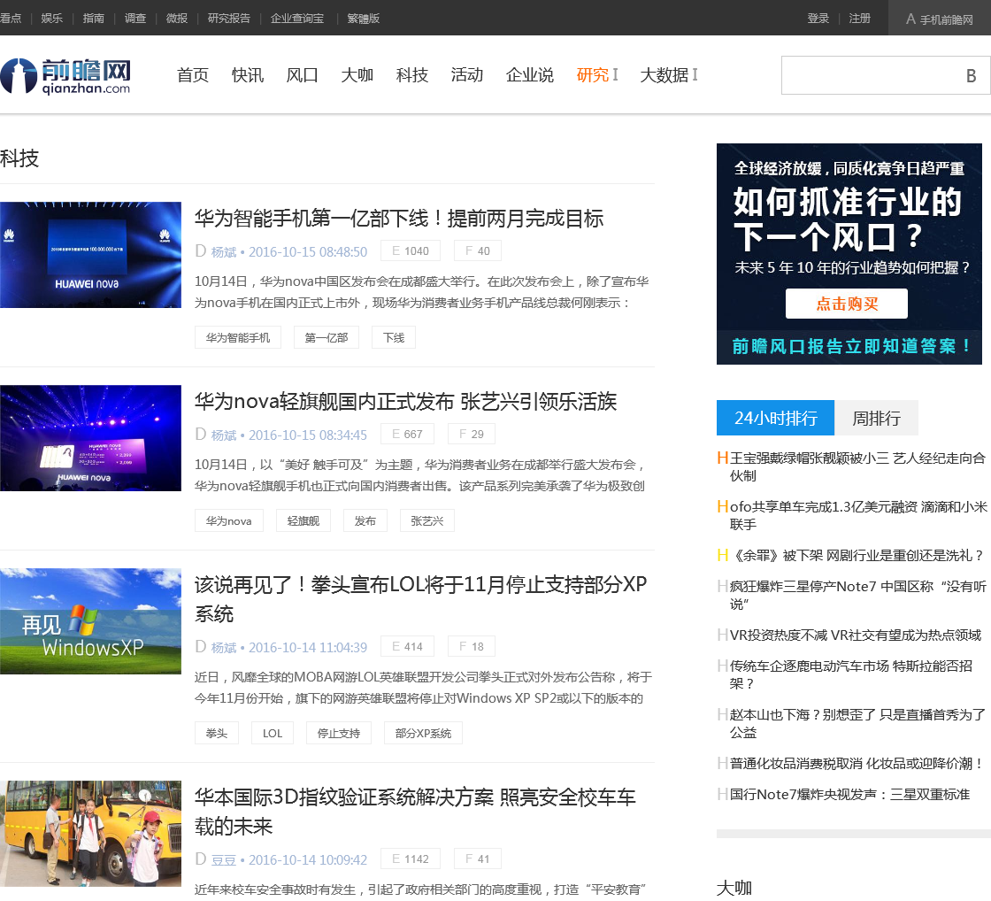Open 繁體版 in the top bar

click(x=364, y=19)
